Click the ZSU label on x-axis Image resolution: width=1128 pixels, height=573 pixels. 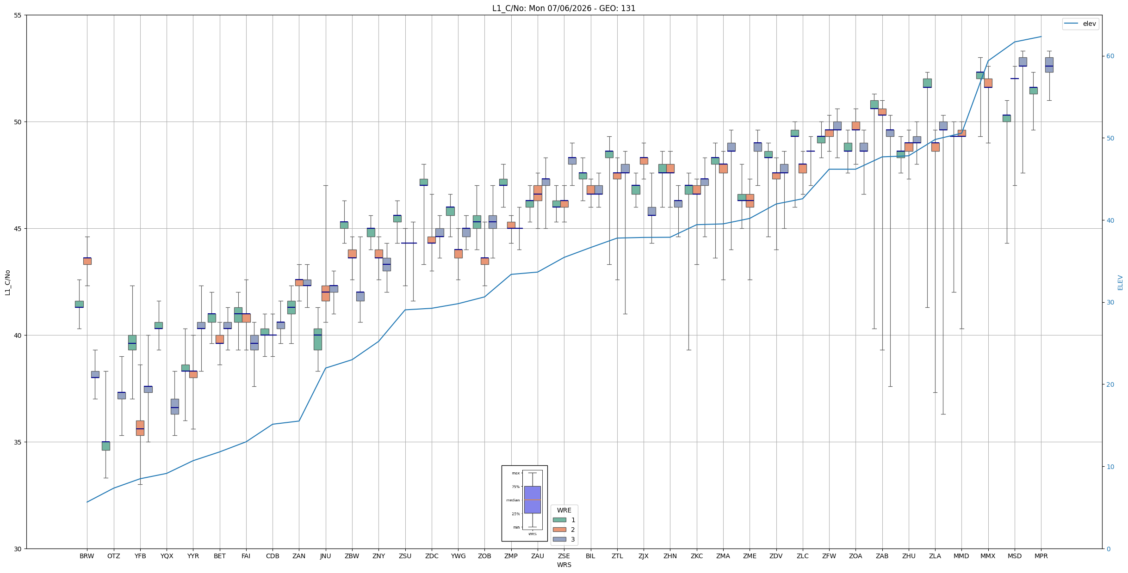click(405, 556)
